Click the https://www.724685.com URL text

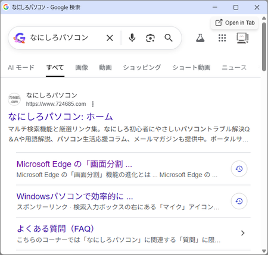56,104
